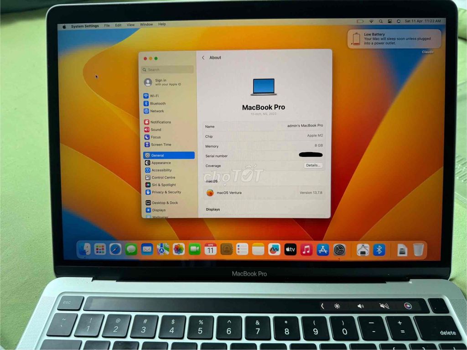Viewport: 467px width, 350px height.
Task: Open the Window menu
Action: point(146,25)
